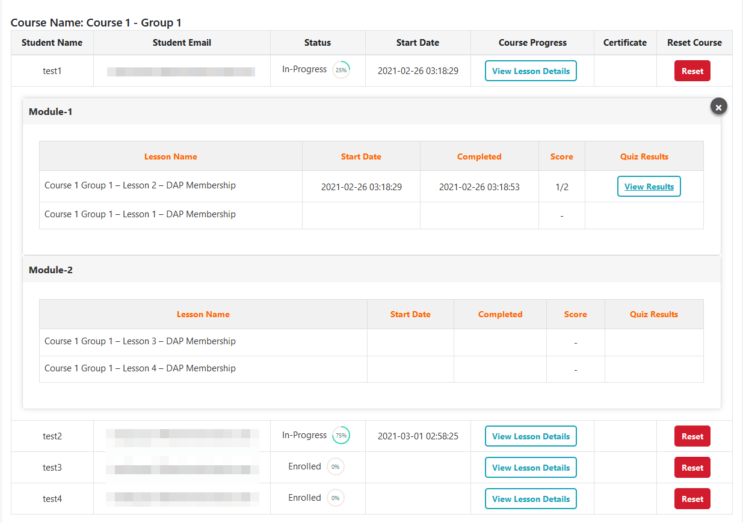743x523 pixels.
Task: Reset course for student test3
Action: (692, 468)
